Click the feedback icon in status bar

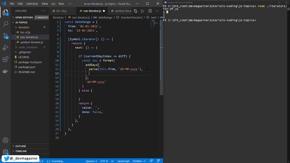(x=151, y=161)
